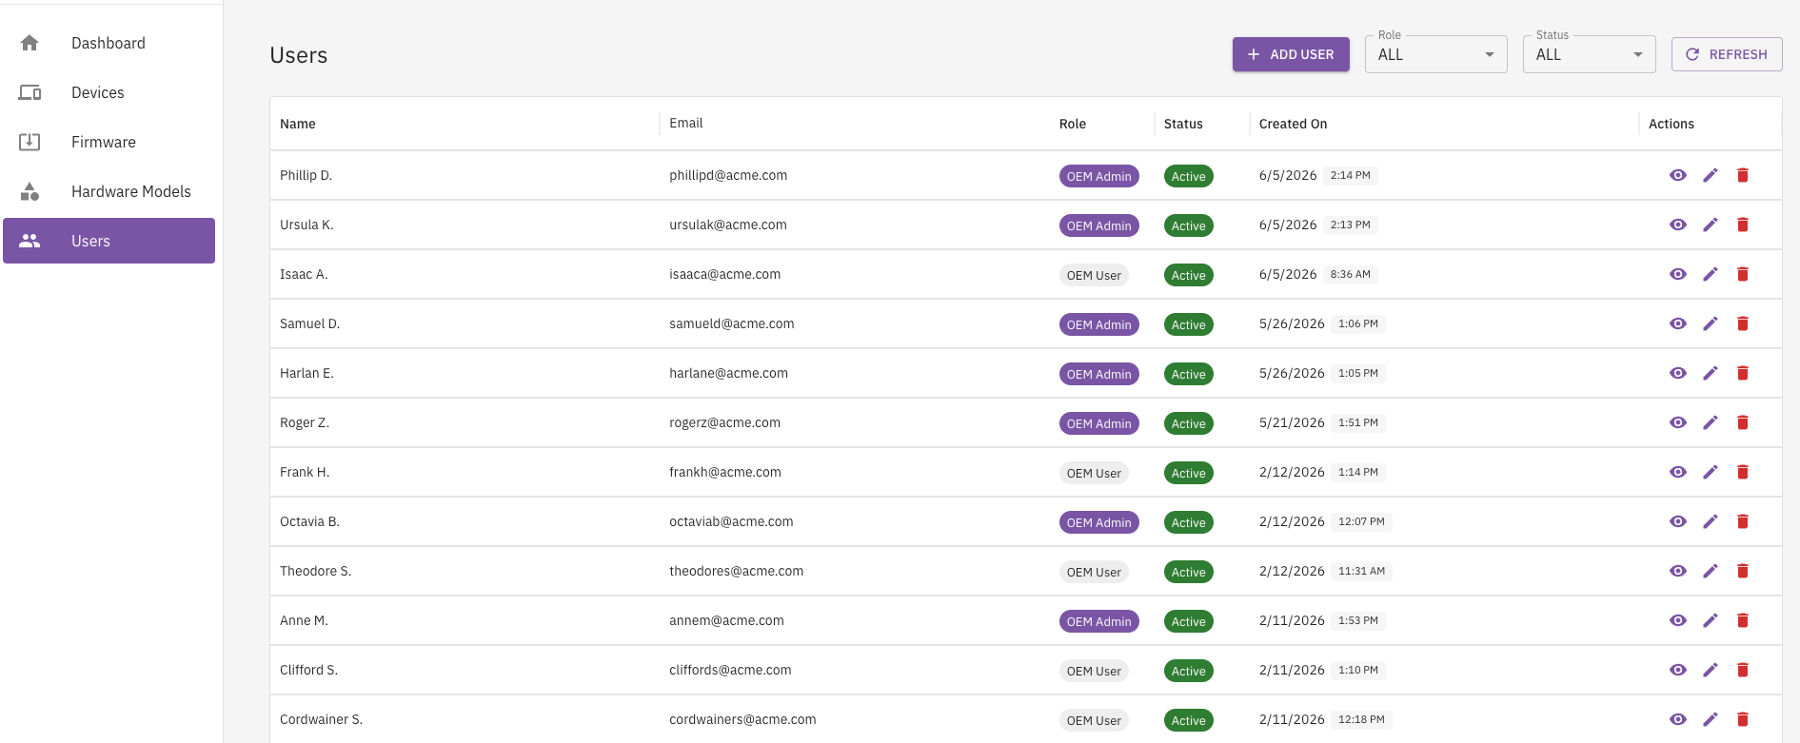
Task: Delete user Ursula K.
Action: click(1743, 225)
